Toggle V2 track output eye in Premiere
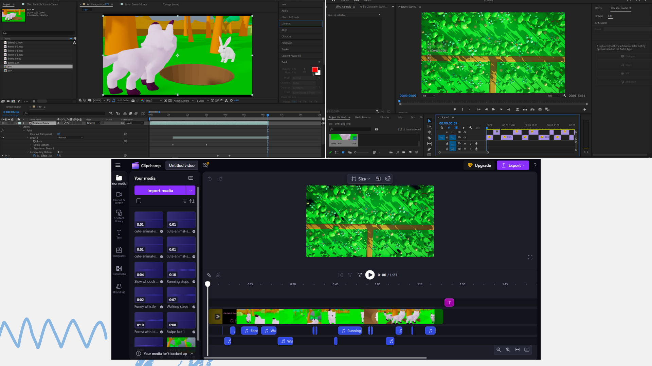Screen dimensions: 652x366 (465, 132)
